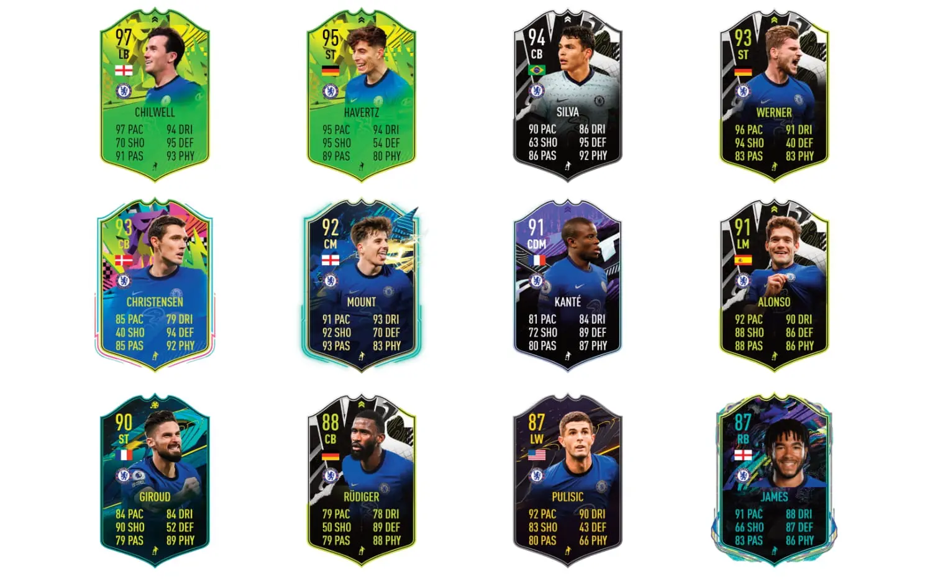The width and height of the screenshot is (930, 587).
Task: Click the Spain flag on Alonso's card
Action: 743,260
